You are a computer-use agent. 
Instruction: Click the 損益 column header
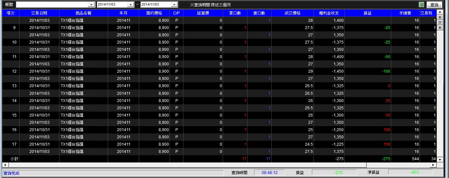coord(368,13)
